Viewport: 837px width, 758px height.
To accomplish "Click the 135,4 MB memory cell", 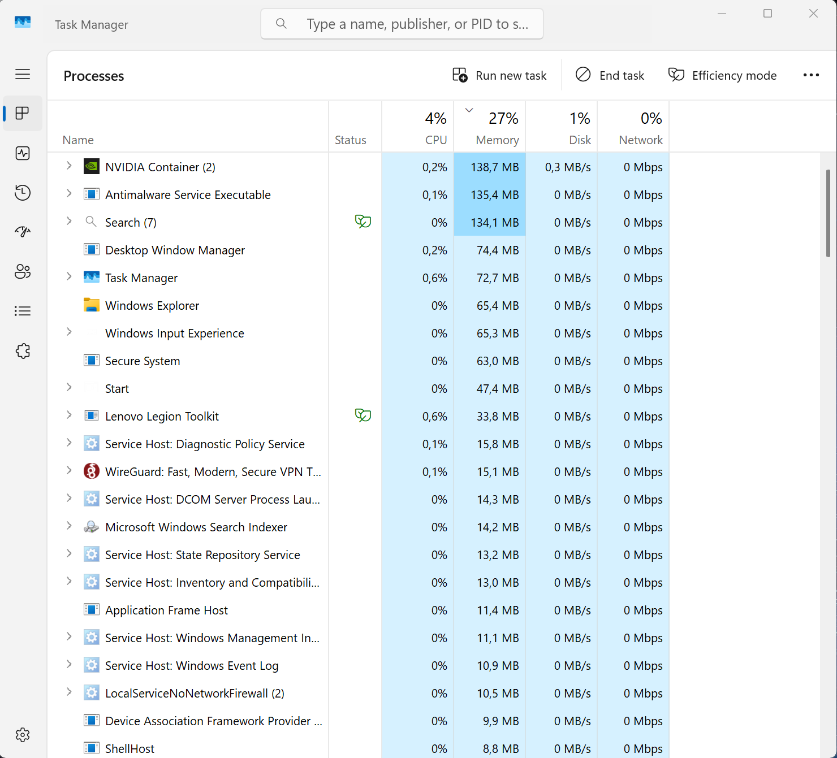I will point(490,195).
